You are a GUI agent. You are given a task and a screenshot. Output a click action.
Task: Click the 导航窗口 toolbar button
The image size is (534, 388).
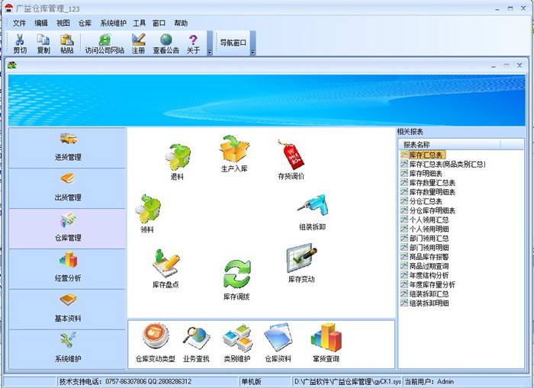click(233, 43)
